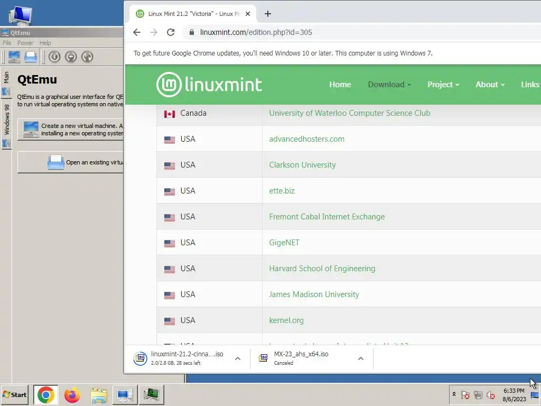Click the Chrome forward arrow

point(154,32)
